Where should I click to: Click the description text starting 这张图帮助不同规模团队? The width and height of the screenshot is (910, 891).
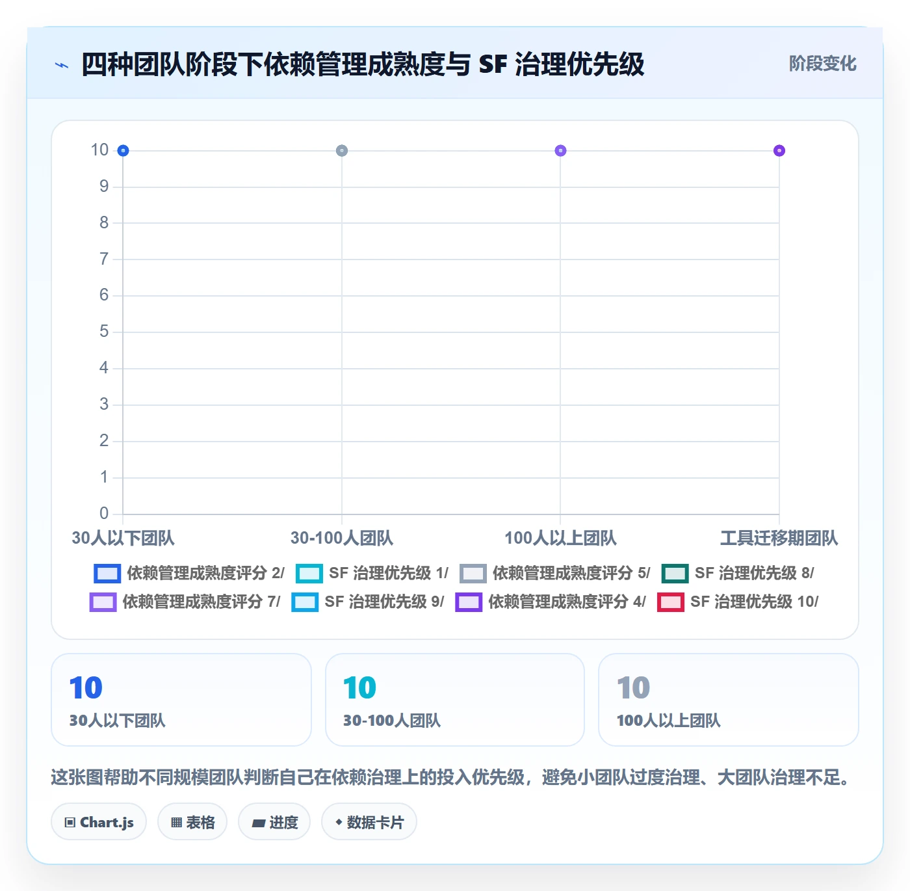454,777
